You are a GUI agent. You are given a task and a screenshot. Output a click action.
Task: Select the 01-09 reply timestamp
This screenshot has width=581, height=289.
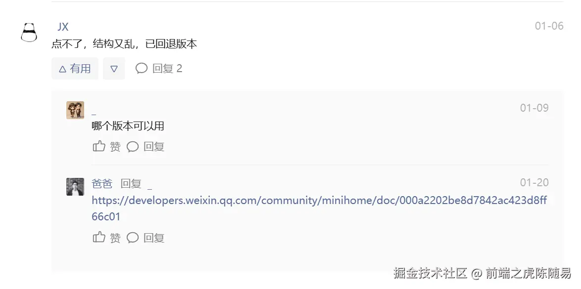pyautogui.click(x=534, y=108)
